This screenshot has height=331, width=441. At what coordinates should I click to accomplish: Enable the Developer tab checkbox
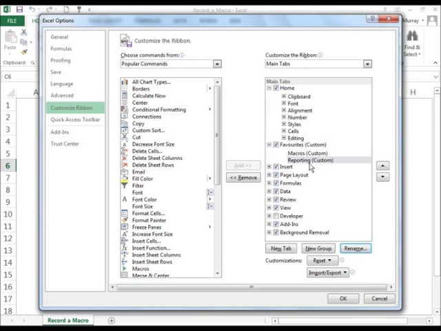pyautogui.click(x=276, y=216)
